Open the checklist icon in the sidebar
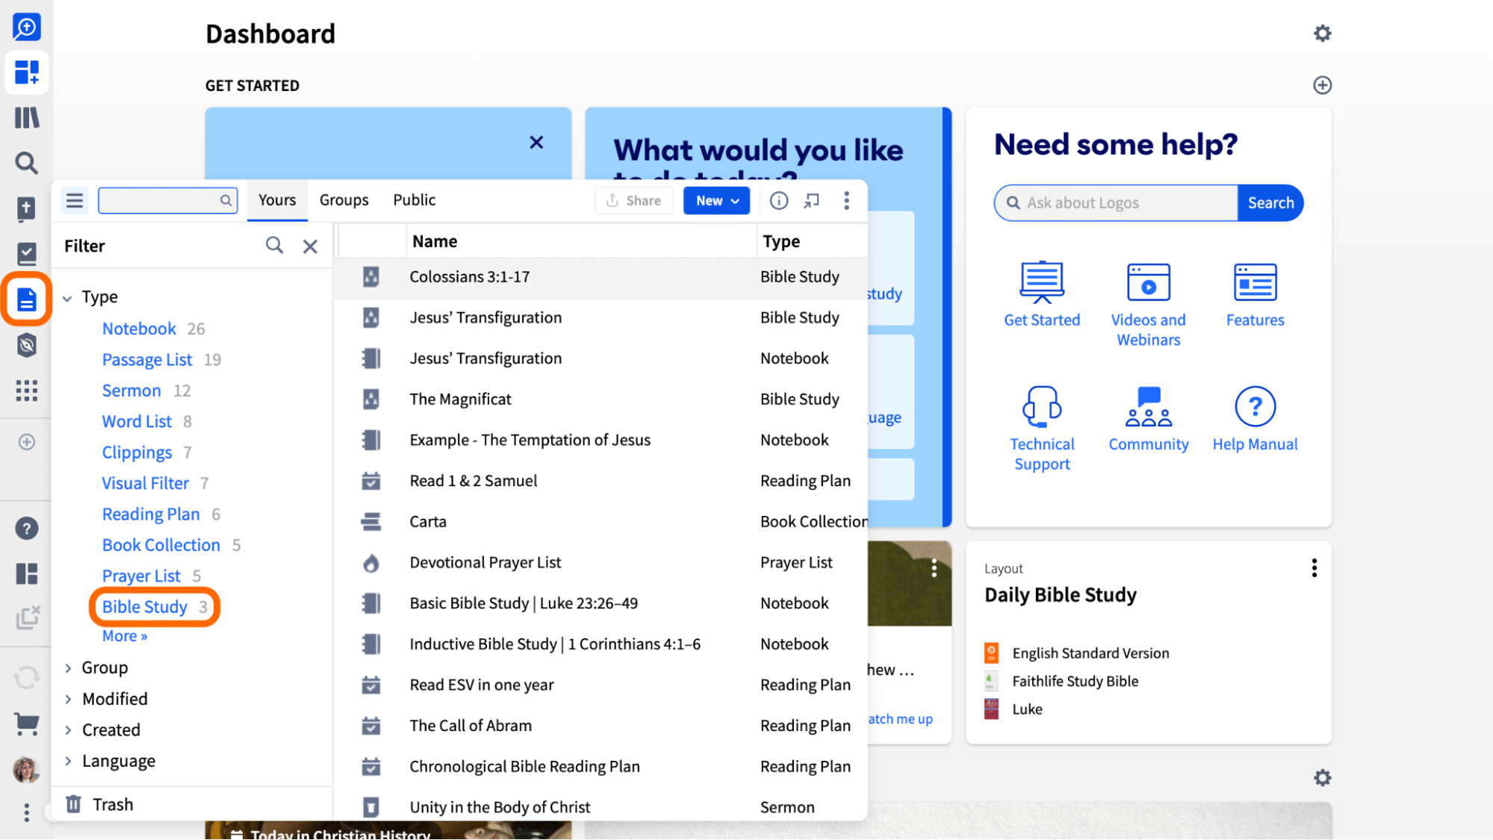The width and height of the screenshot is (1493, 840). click(x=27, y=254)
